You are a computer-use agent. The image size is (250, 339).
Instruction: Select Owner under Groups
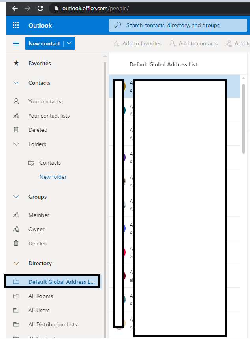(x=36, y=229)
